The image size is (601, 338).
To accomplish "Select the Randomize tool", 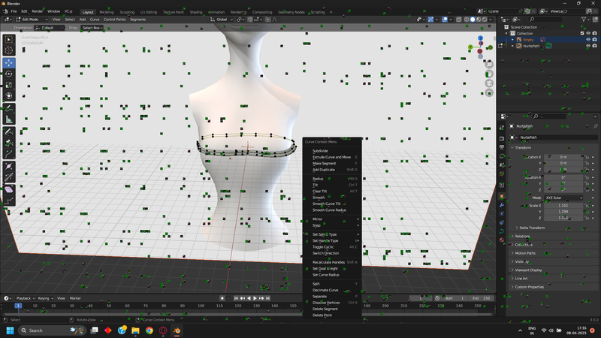I will [9, 201].
